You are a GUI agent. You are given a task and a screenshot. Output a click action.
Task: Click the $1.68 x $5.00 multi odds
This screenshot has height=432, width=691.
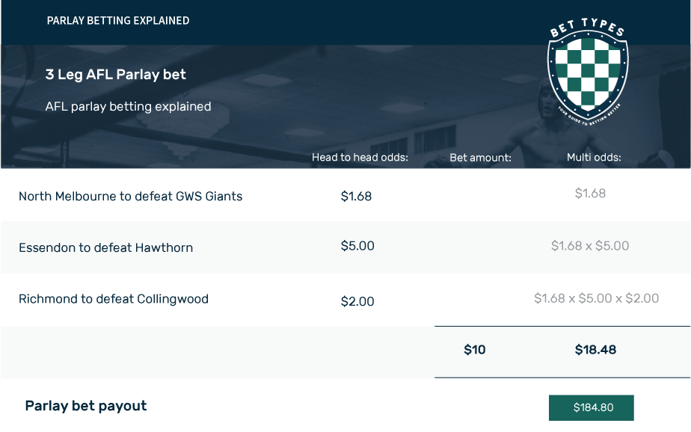pos(589,246)
